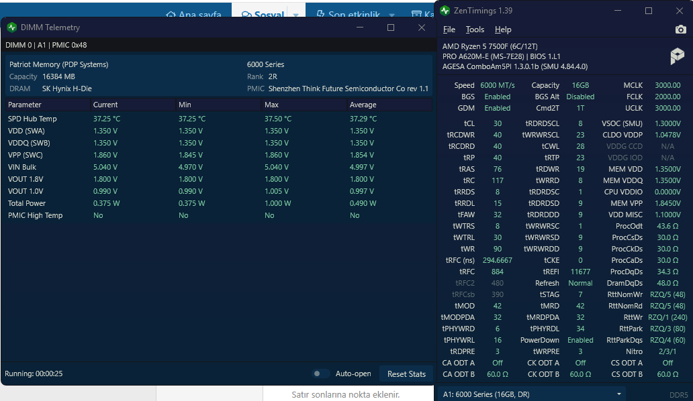Open the File menu in ZenTimings
The image size is (693, 401).
[x=449, y=30]
